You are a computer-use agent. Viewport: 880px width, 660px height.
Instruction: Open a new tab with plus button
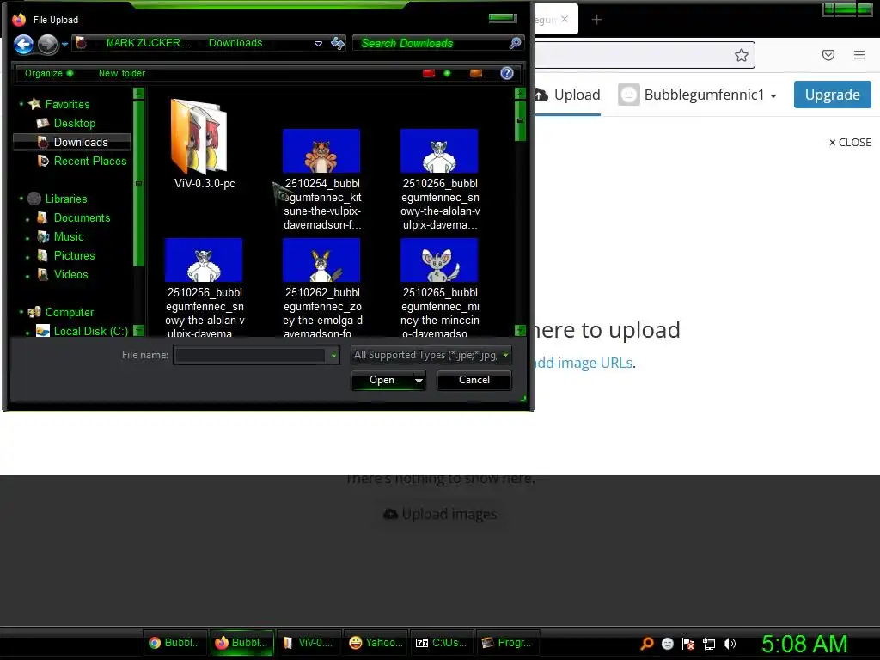click(x=596, y=20)
